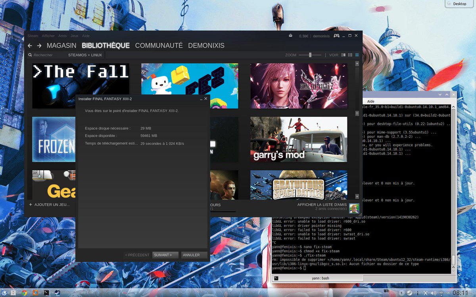Select FEZ game thumbnail
Image resolution: width=476 pixels, height=297 pixels.
190,86
